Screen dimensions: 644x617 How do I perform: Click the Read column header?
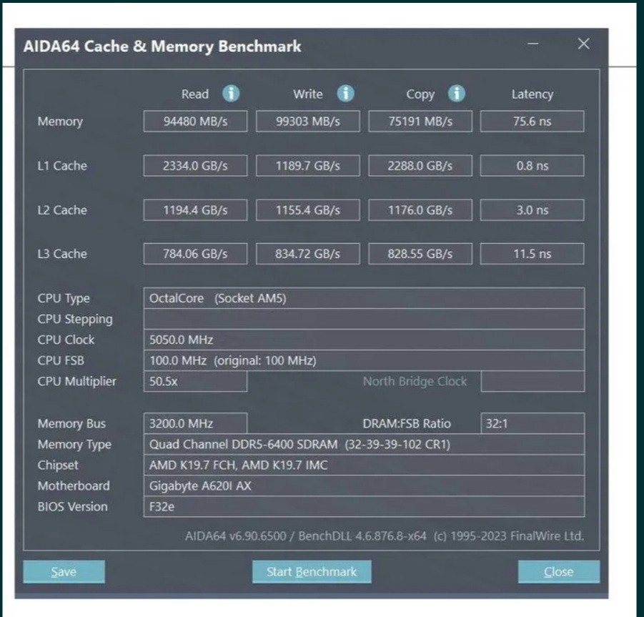click(195, 94)
